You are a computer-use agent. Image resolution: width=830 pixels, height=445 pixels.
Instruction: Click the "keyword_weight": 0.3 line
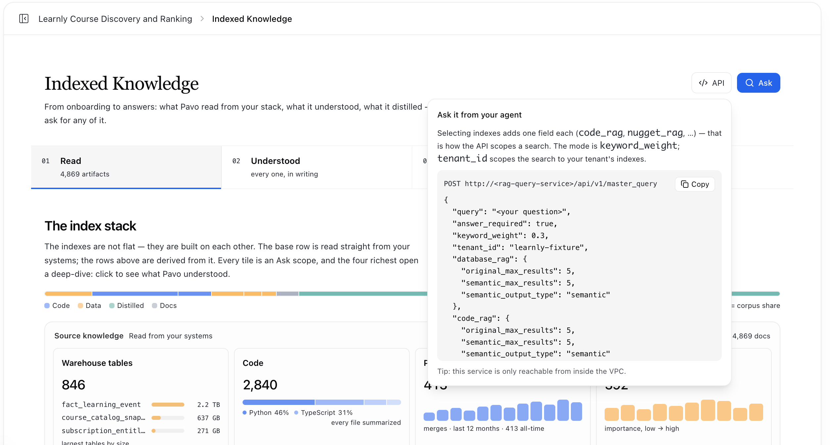coord(500,236)
